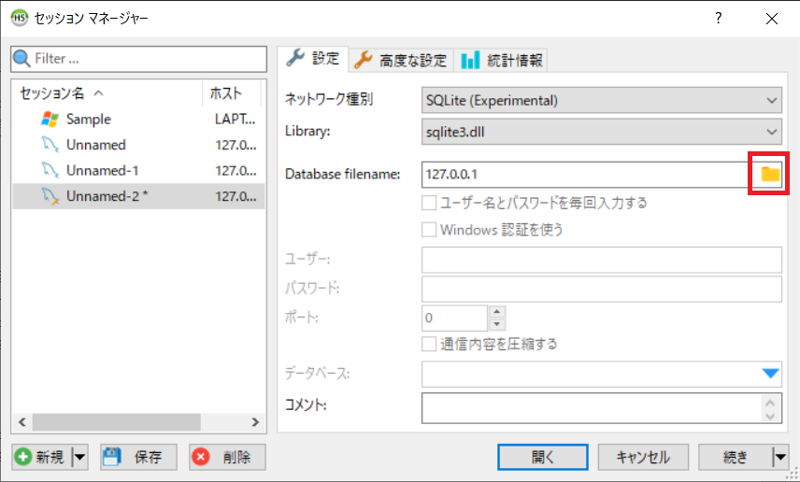Click the folder browse icon for Database filename
This screenshot has height=482, width=800.
770,174
